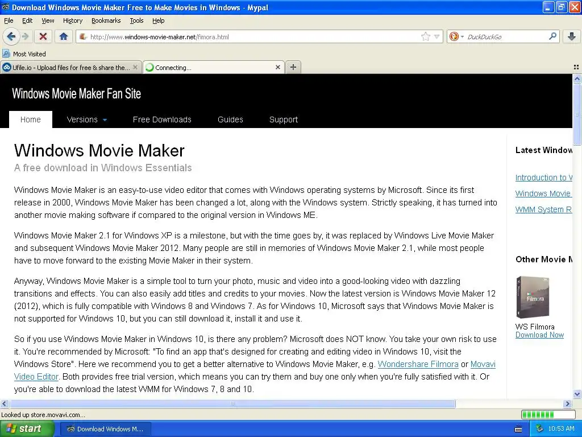Click the horizontal scrollbar left arrow

[4, 403]
